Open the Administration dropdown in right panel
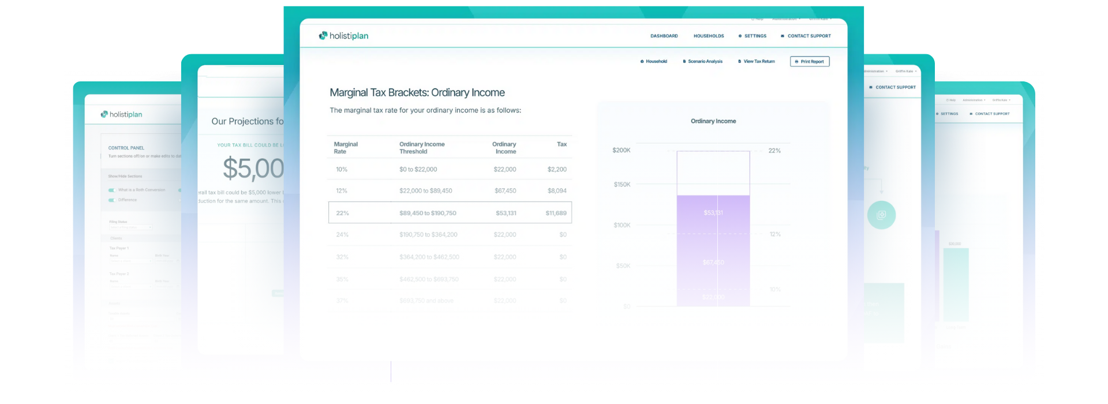Image resolution: width=1108 pixels, height=404 pixels. (x=974, y=100)
